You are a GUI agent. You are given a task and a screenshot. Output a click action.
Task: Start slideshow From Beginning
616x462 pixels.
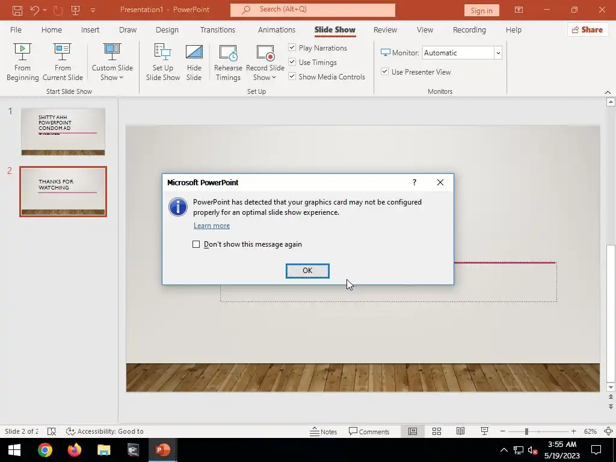click(22, 62)
